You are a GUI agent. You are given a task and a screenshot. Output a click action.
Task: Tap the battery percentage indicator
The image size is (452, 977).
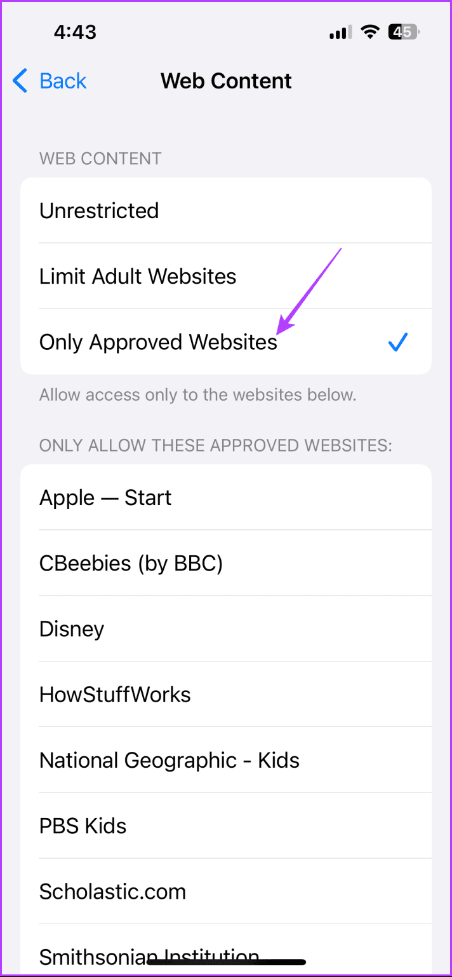tap(403, 31)
